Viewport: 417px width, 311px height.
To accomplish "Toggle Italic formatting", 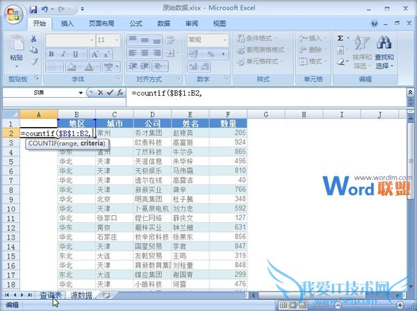I will (63, 54).
